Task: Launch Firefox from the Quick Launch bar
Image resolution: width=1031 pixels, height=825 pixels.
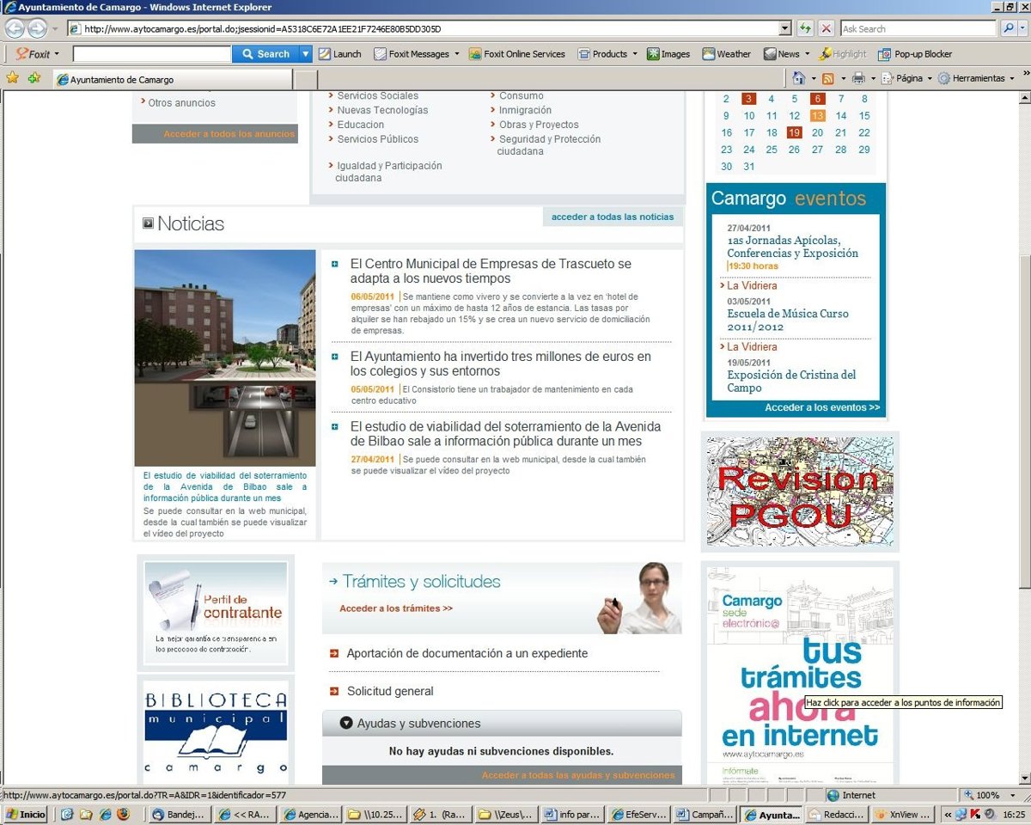Action: tap(123, 814)
